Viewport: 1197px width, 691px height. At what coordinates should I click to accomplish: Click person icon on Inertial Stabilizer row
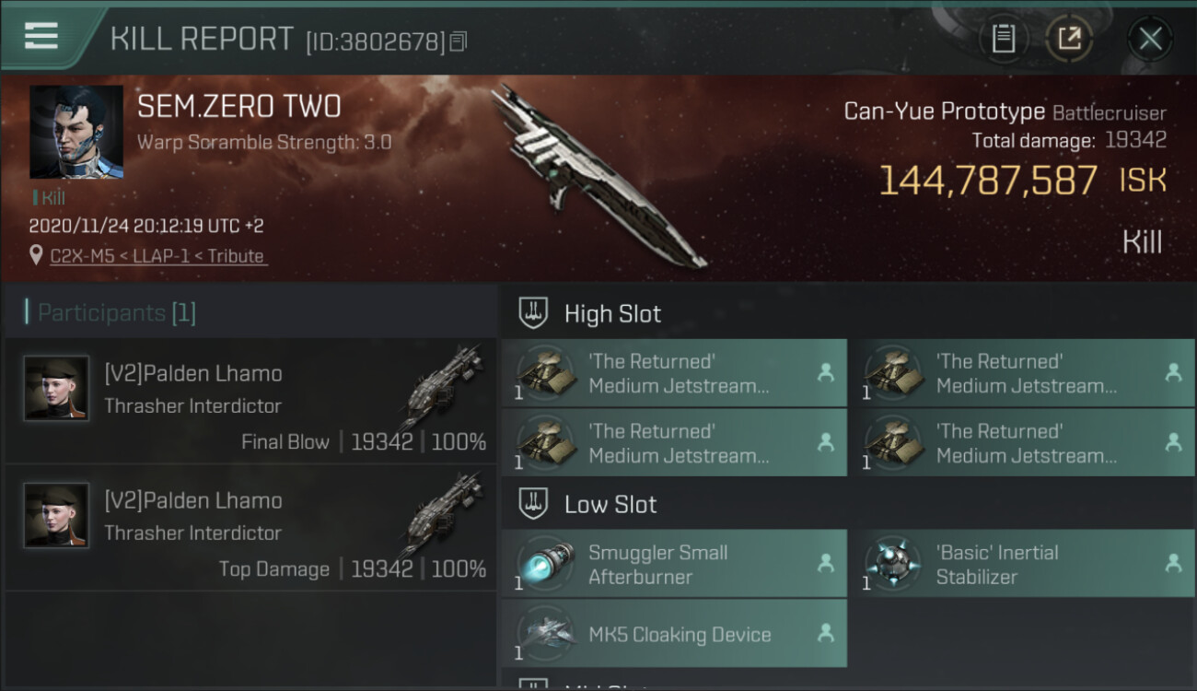coord(1173,562)
